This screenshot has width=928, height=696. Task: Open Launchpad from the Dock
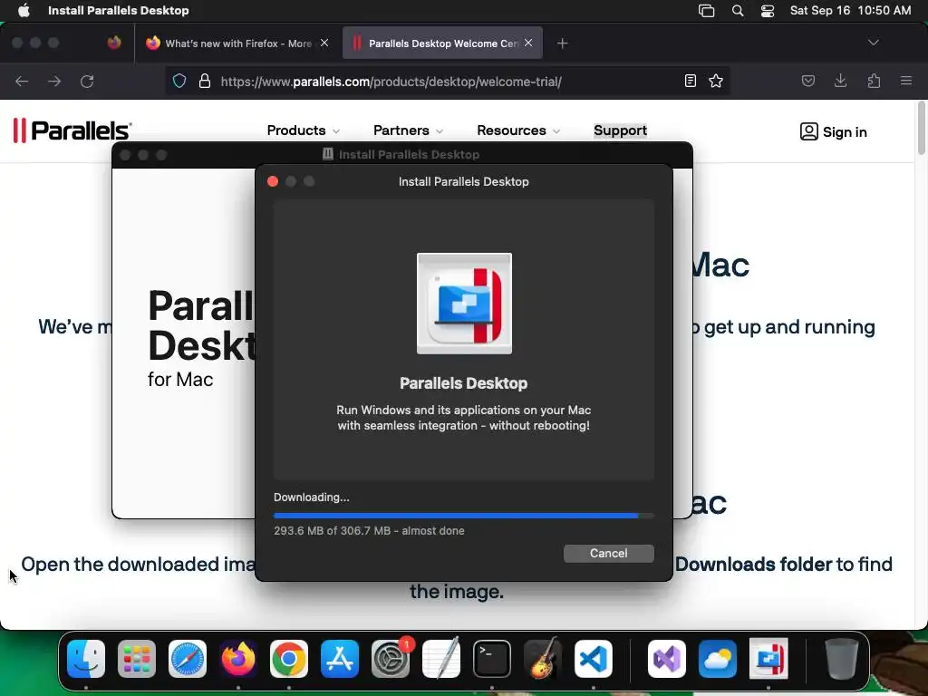[x=137, y=659]
